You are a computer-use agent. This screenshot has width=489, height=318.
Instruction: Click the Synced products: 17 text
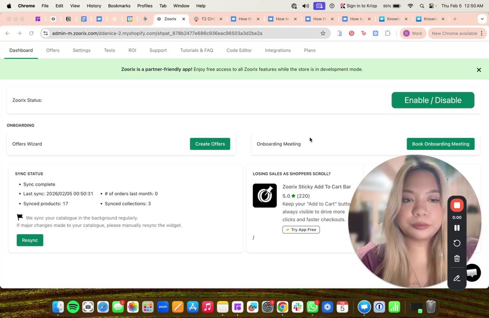tap(45, 204)
